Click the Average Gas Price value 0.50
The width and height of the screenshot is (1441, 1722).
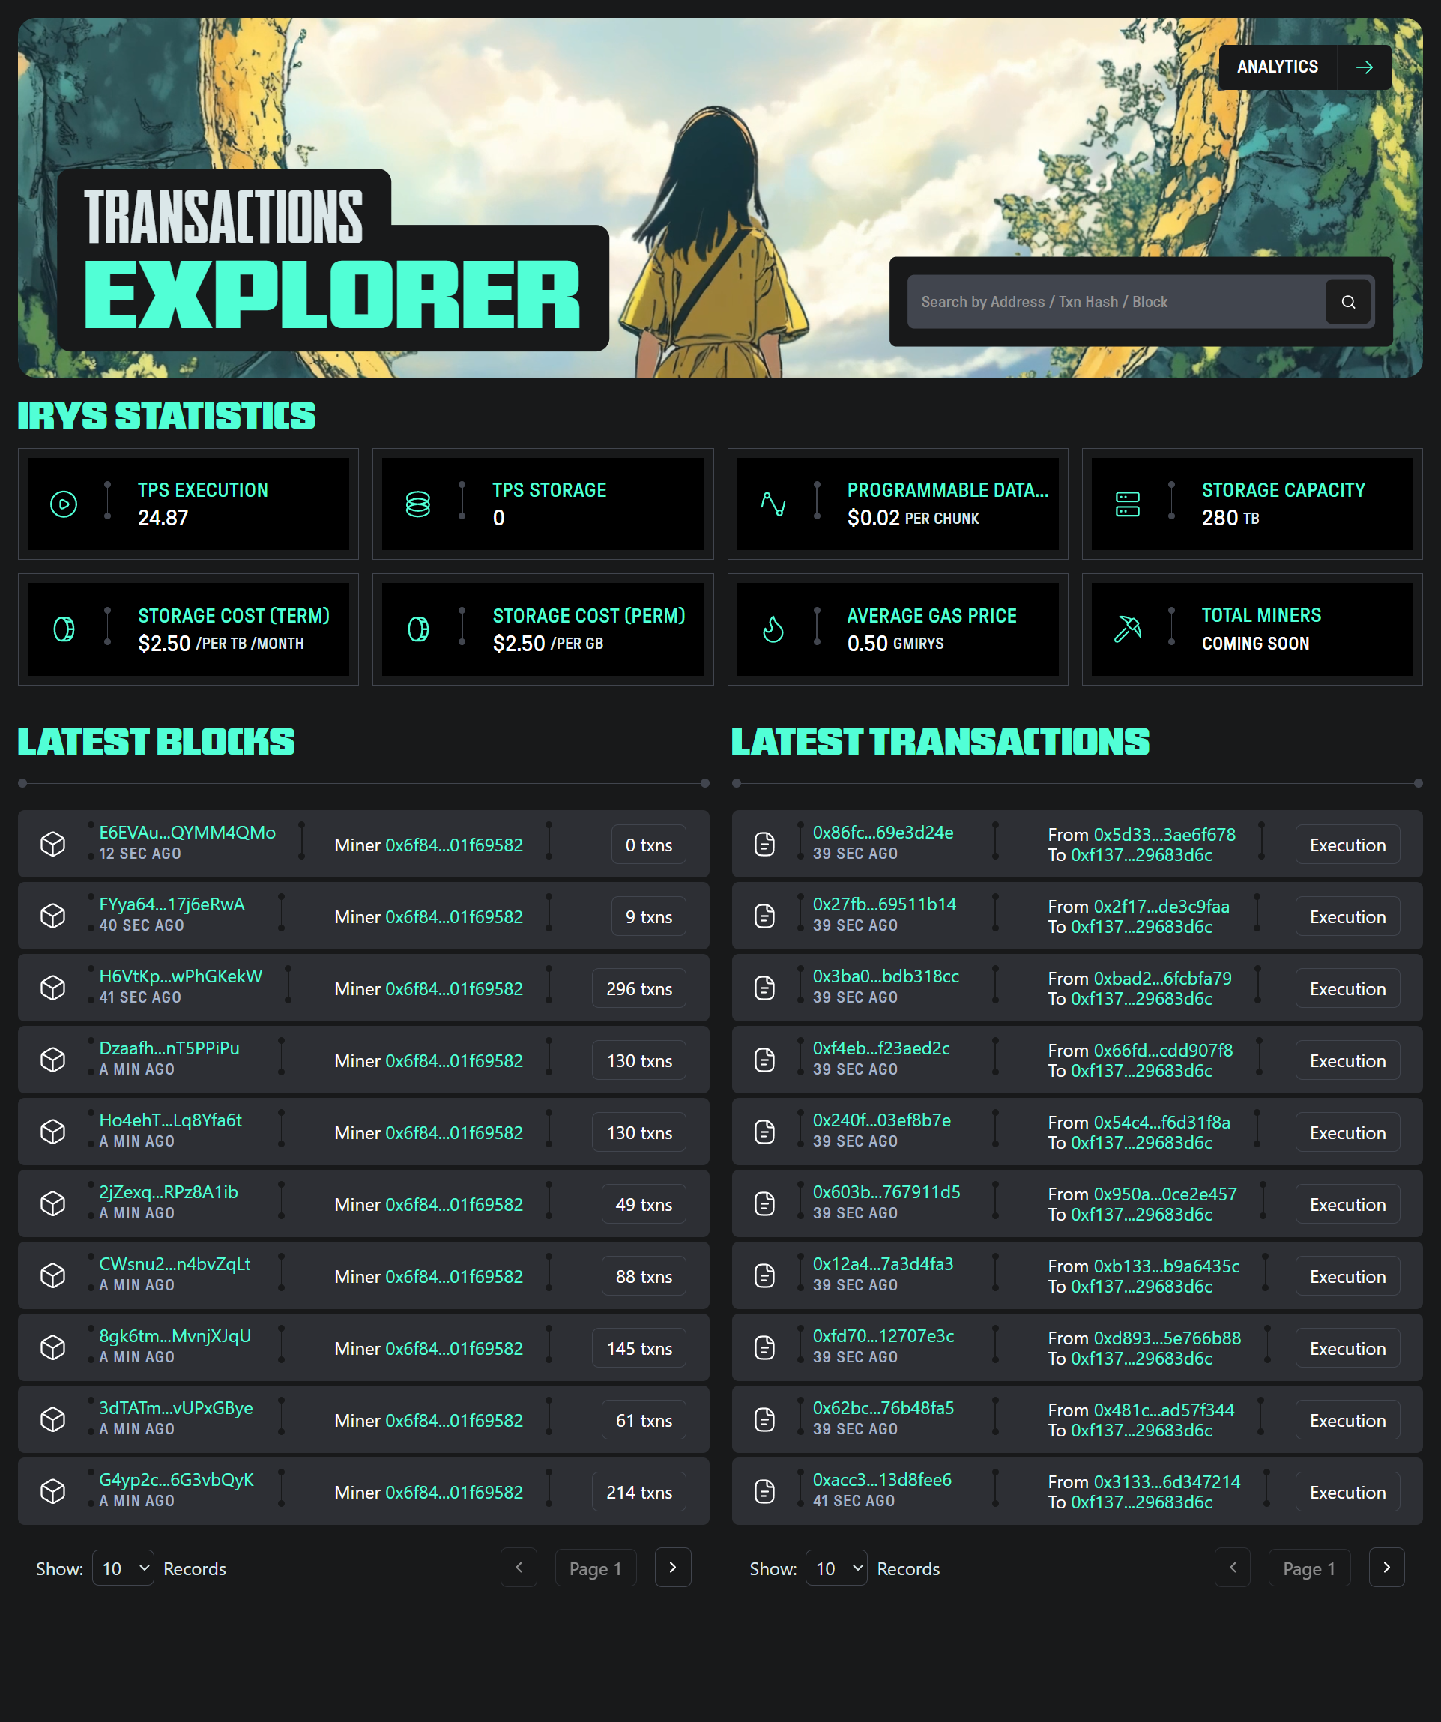coord(867,644)
